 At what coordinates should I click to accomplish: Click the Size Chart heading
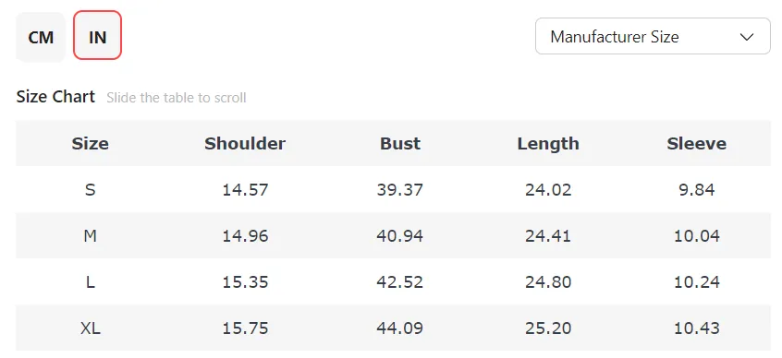pos(55,96)
